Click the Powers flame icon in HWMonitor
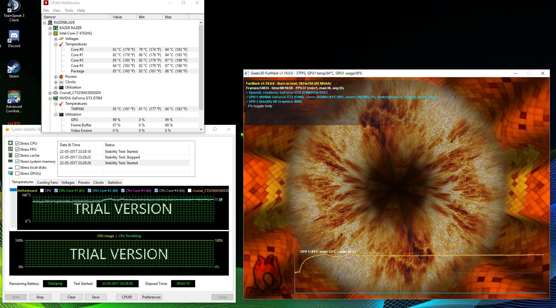Image resolution: width=556 pixels, height=308 pixels. (x=61, y=77)
